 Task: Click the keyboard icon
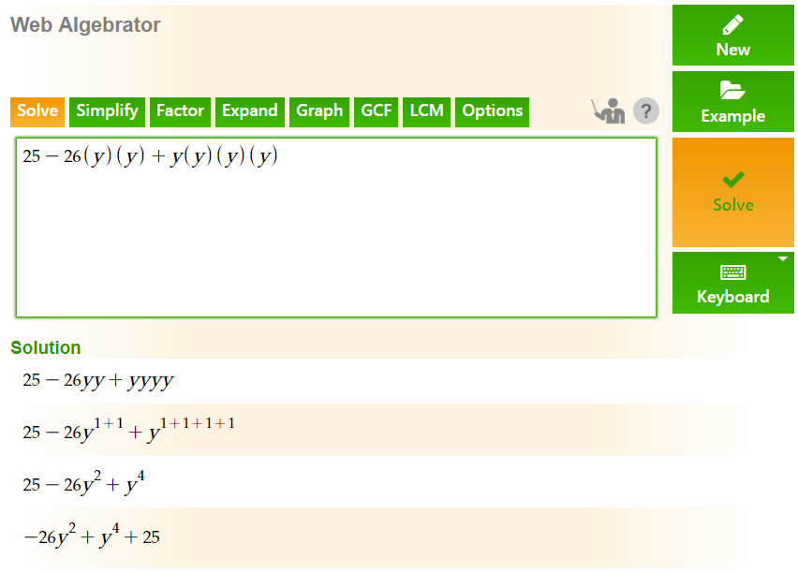click(x=732, y=272)
